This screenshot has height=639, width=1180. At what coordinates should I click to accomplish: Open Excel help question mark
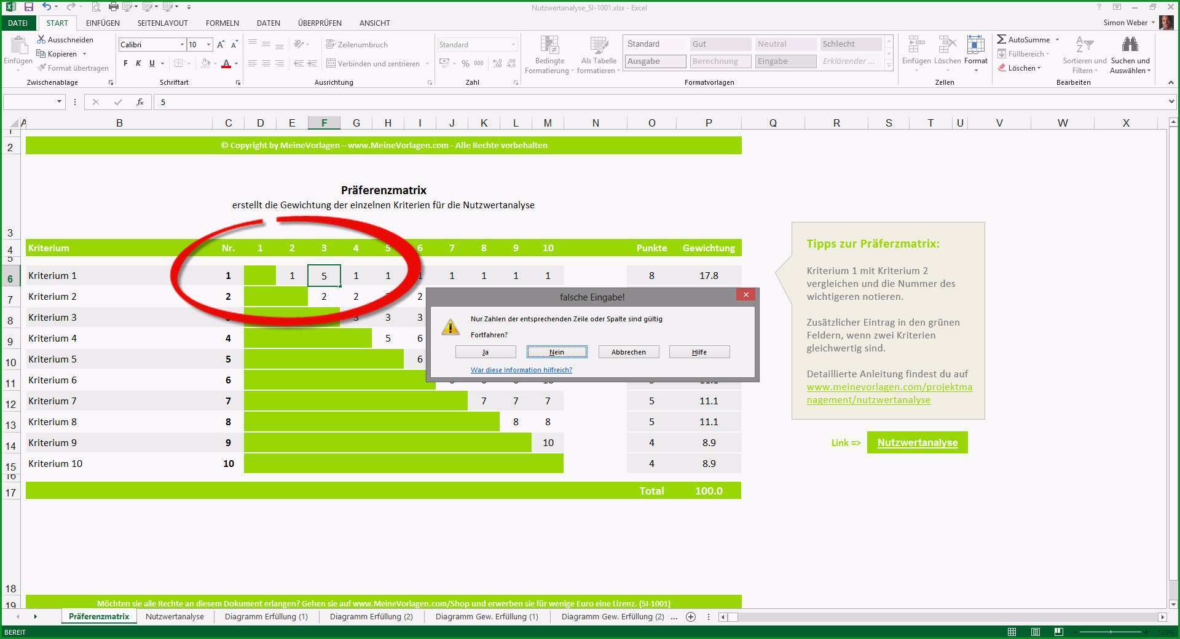tap(1099, 7)
